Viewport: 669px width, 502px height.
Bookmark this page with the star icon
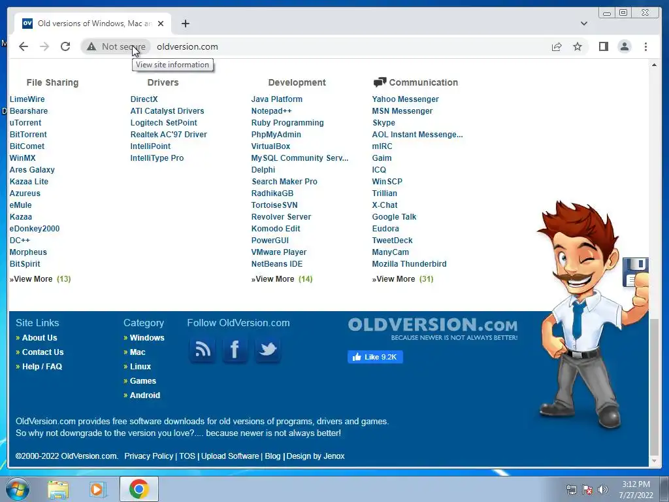578,46
